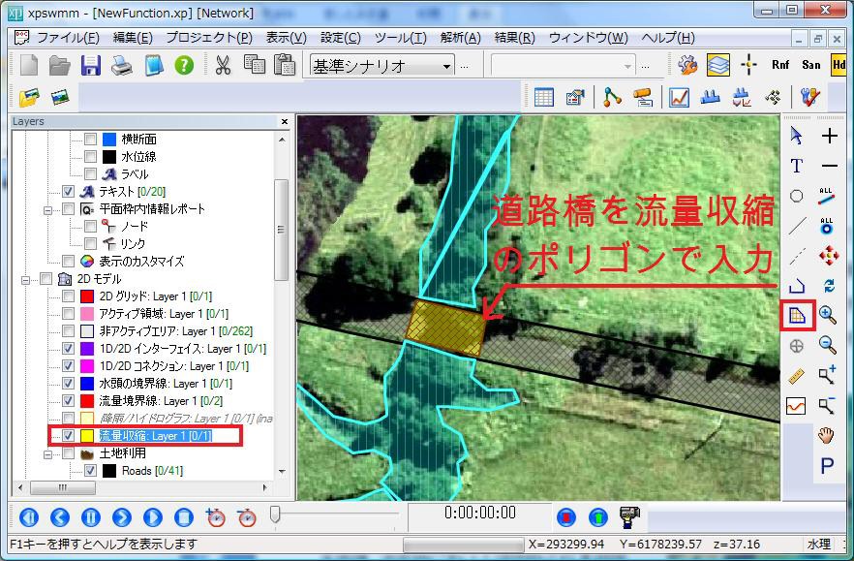The image size is (854, 561).
Task: Open the プロジェクト(P) menu
Action: (x=209, y=38)
